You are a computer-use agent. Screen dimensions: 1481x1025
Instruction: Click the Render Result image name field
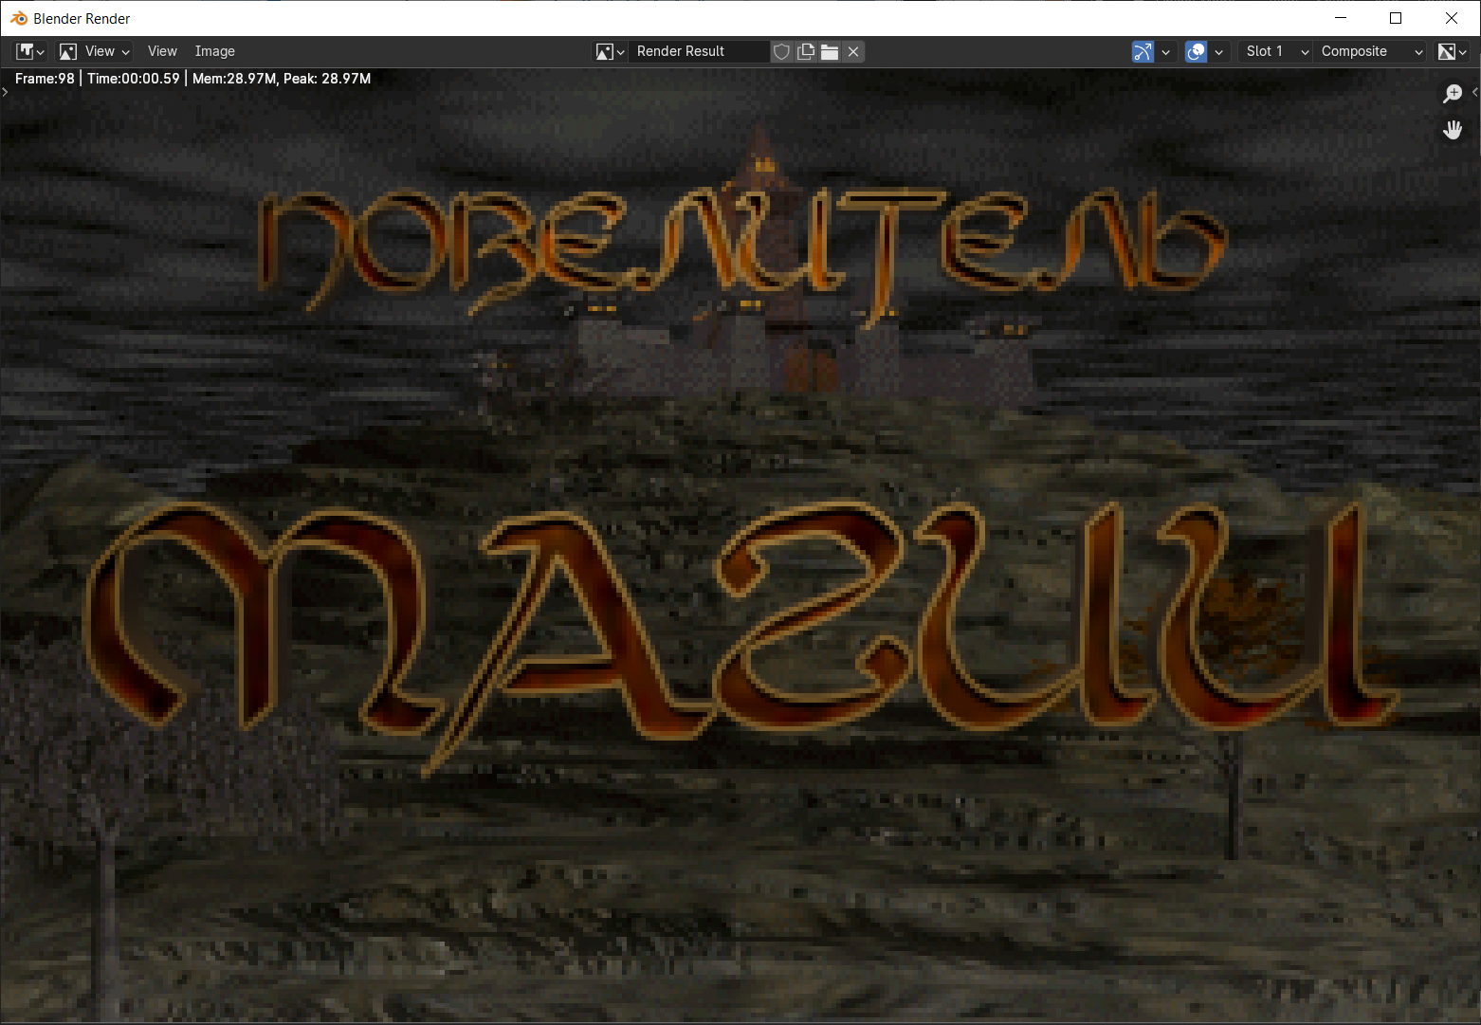pyautogui.click(x=699, y=51)
